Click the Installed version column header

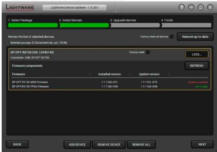coord(110,74)
